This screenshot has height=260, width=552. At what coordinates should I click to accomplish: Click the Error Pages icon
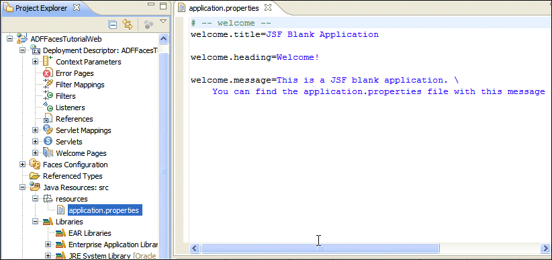(x=48, y=74)
